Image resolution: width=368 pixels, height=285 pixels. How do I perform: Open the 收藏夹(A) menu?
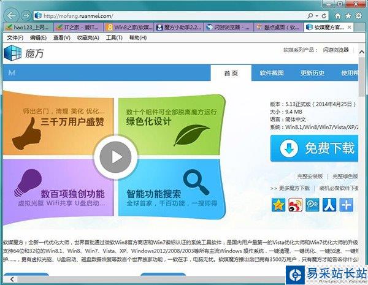tap(88, 37)
